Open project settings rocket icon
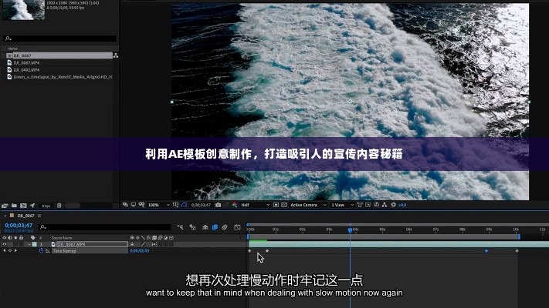The image size is (549, 308). pos(32,206)
